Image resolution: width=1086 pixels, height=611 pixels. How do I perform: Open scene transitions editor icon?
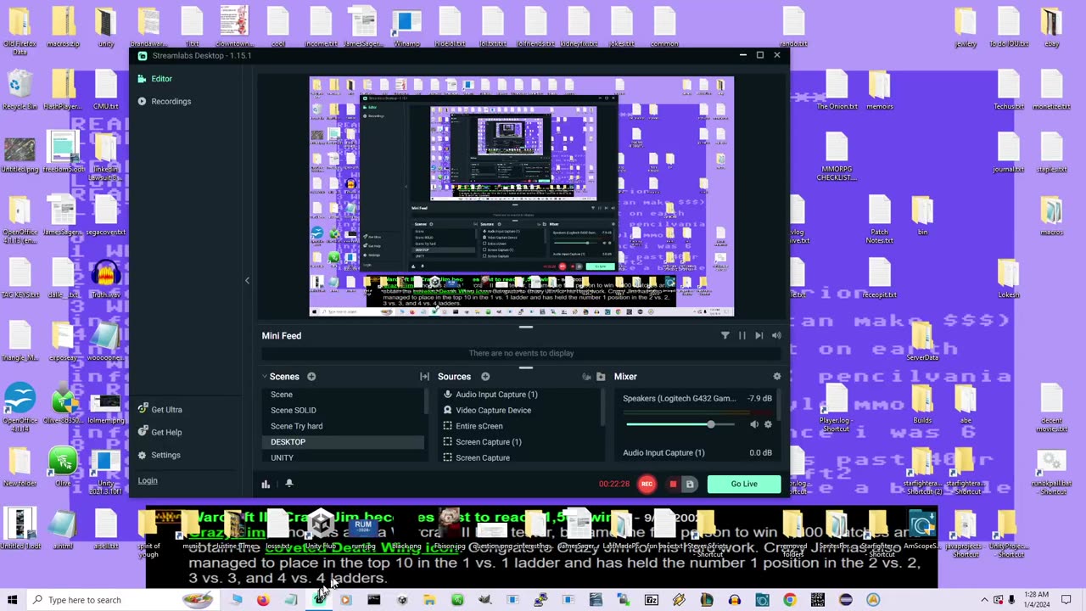tap(424, 377)
